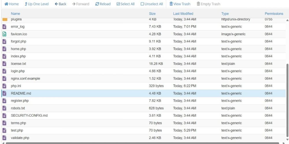Screen dimensions: 289x144
Task: Sort by Permissions column header
Action: tap(274, 14)
